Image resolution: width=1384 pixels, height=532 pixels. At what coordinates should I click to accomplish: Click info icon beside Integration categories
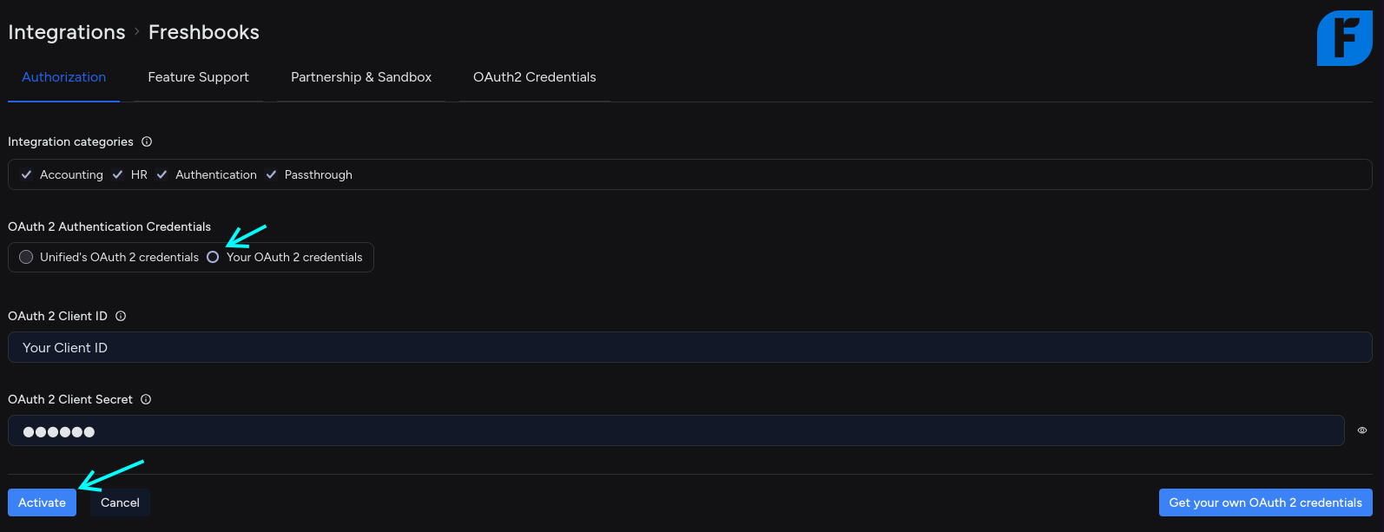coord(147,141)
